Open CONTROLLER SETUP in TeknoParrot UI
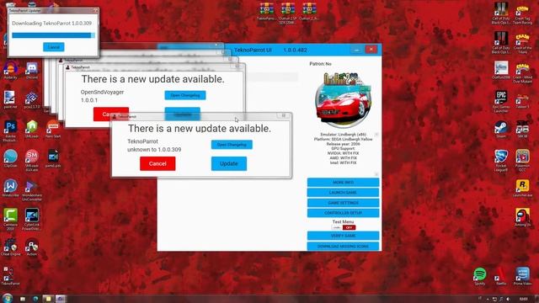This screenshot has height=303, width=539. coord(343,213)
